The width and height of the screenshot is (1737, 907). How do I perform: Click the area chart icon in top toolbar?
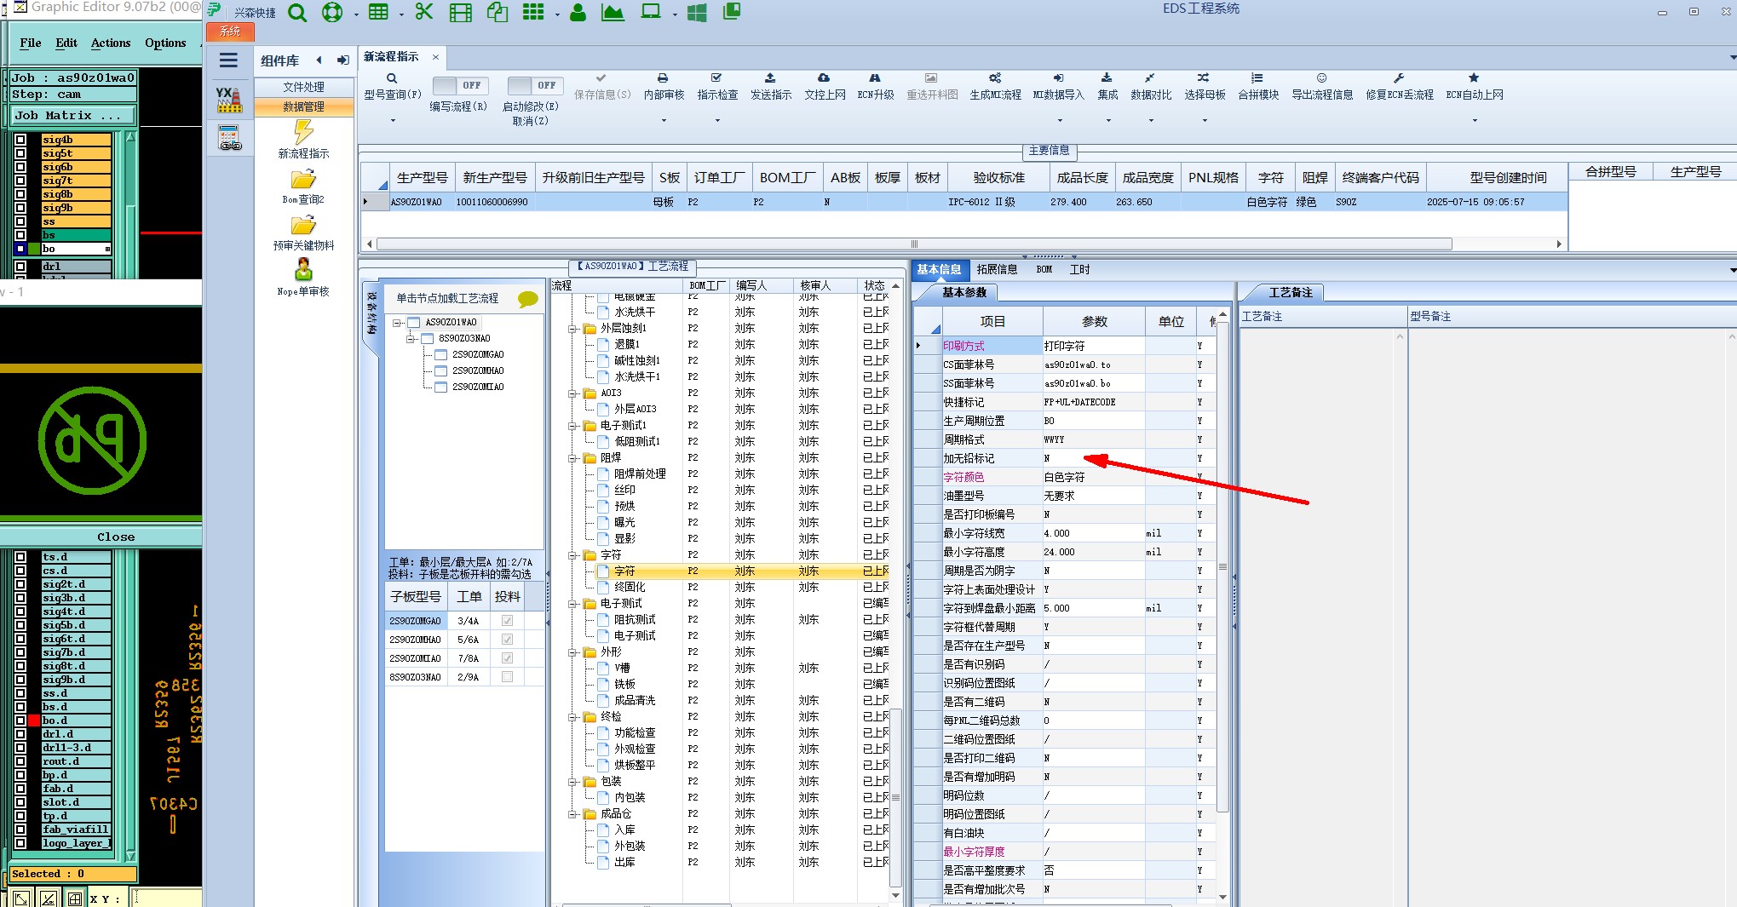pyautogui.click(x=613, y=12)
